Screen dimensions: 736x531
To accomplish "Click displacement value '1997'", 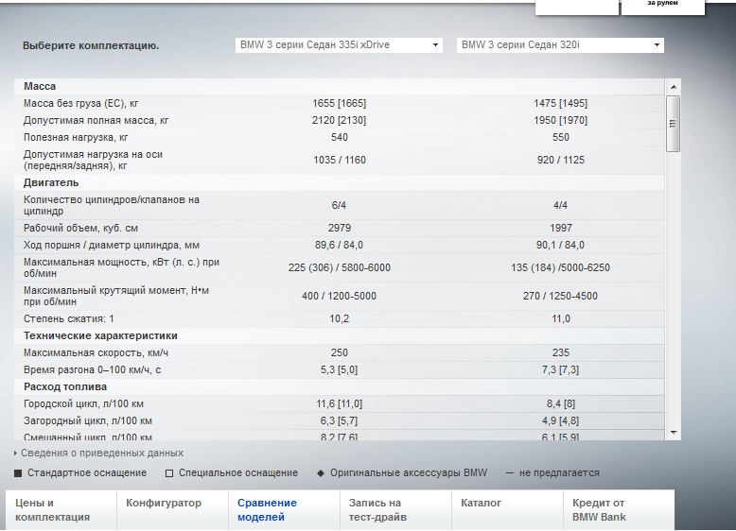I will 561,229.
